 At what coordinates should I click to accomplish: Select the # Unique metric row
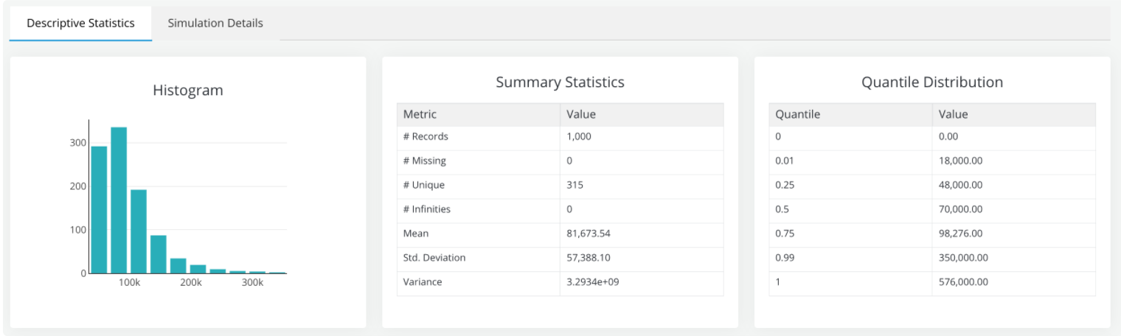(x=424, y=185)
